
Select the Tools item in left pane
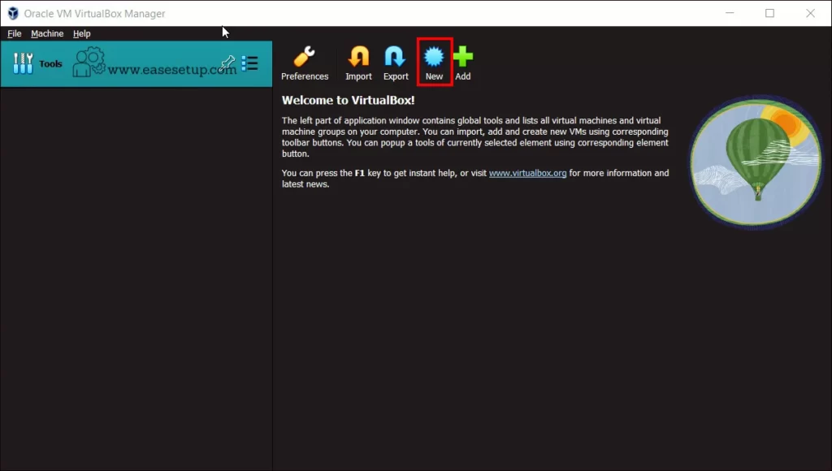click(136, 63)
